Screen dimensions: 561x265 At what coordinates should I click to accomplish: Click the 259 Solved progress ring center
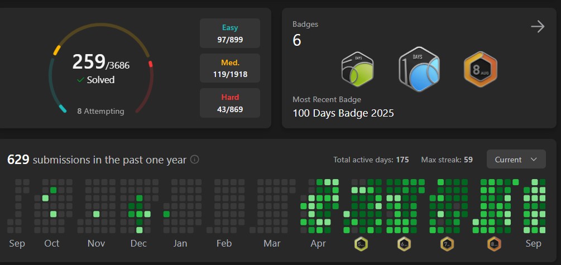pyautogui.click(x=101, y=68)
